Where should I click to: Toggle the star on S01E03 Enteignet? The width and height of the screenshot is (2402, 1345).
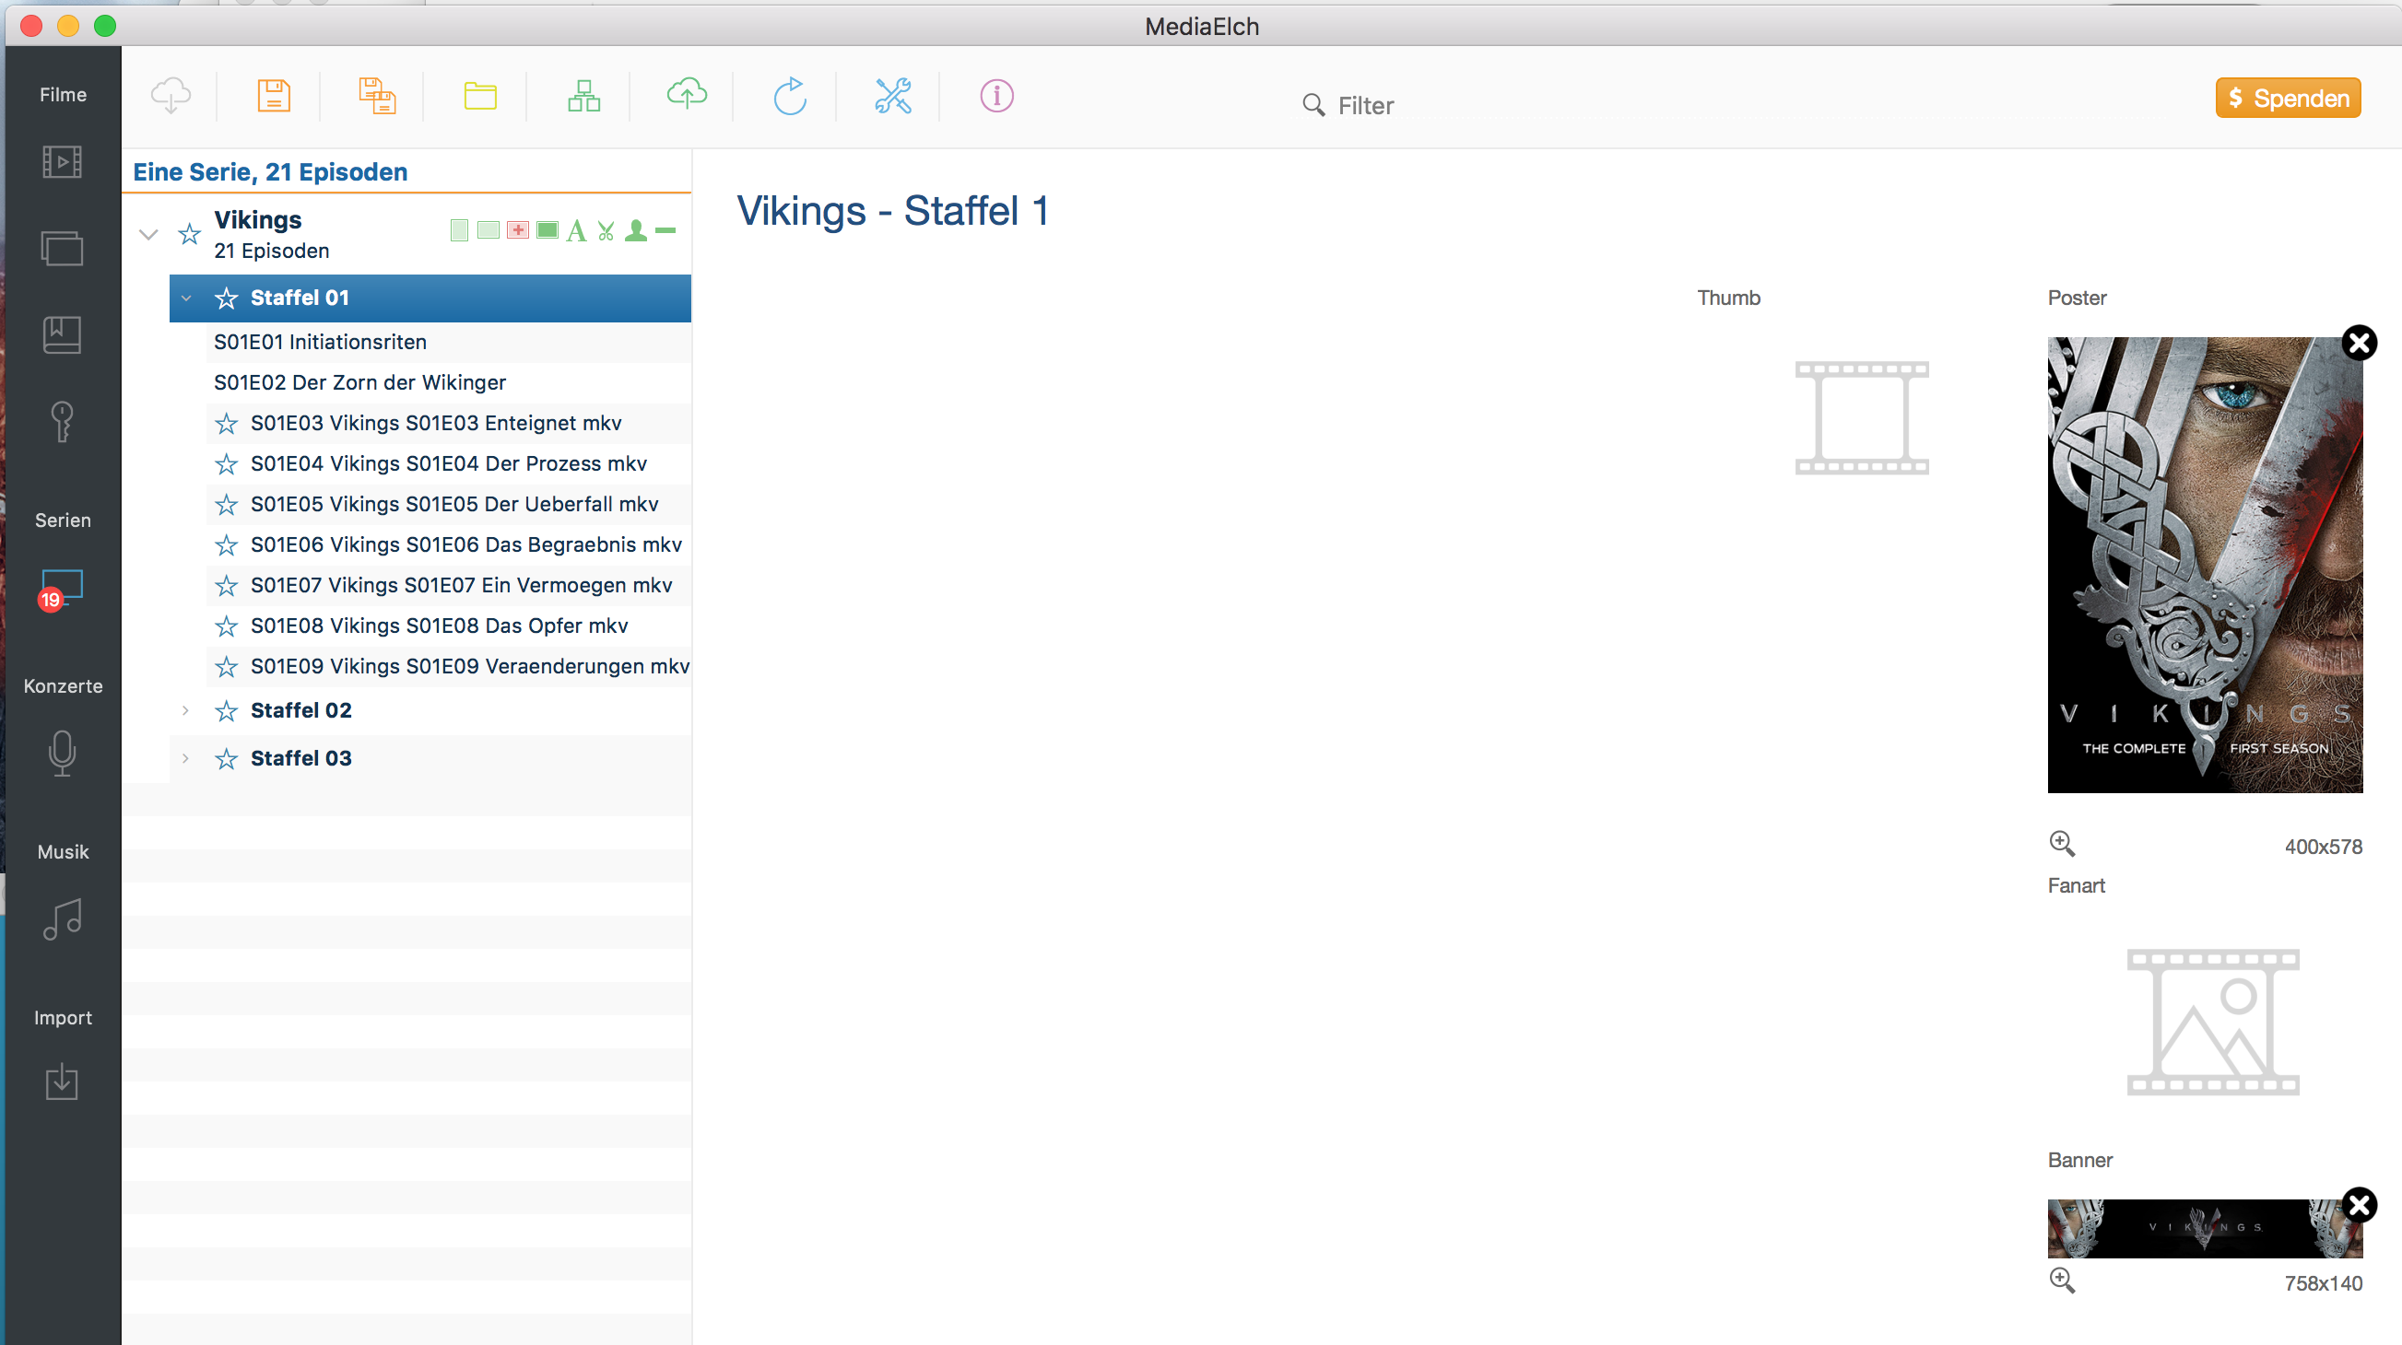(x=226, y=424)
